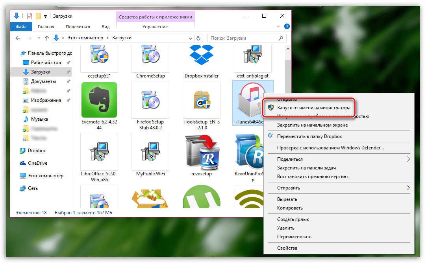Click the refresh button beside the address bar
426x263 pixels.
[x=199, y=38]
